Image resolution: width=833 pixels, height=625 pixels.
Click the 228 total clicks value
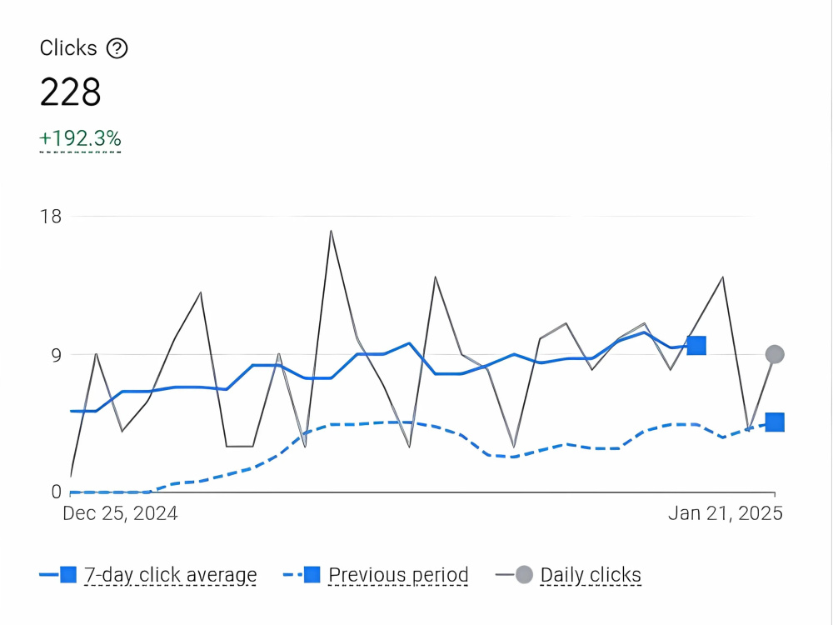point(70,92)
